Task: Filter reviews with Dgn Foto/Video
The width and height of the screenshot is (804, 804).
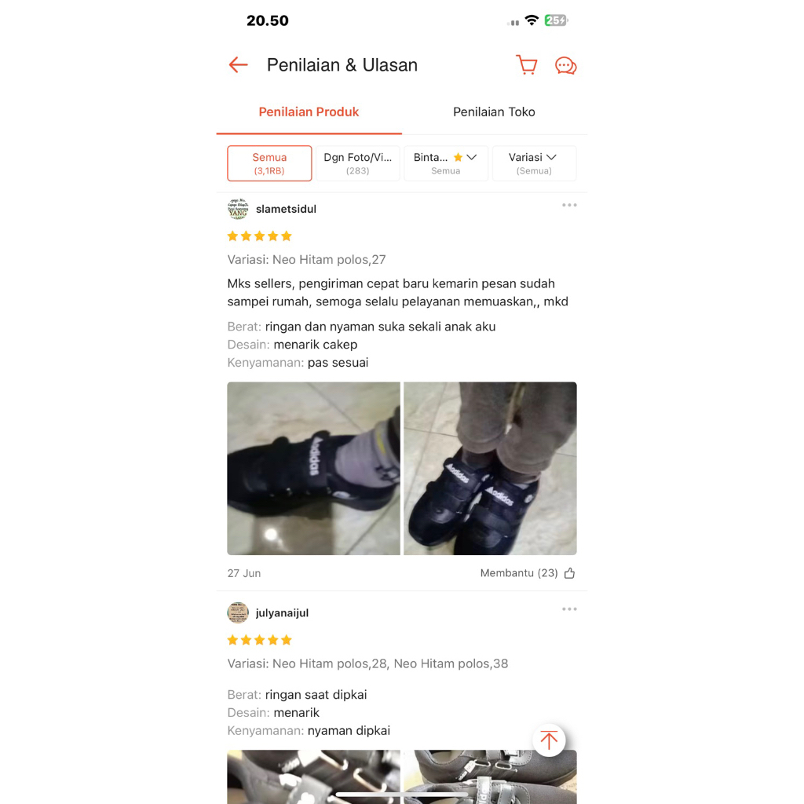Action: 357,163
